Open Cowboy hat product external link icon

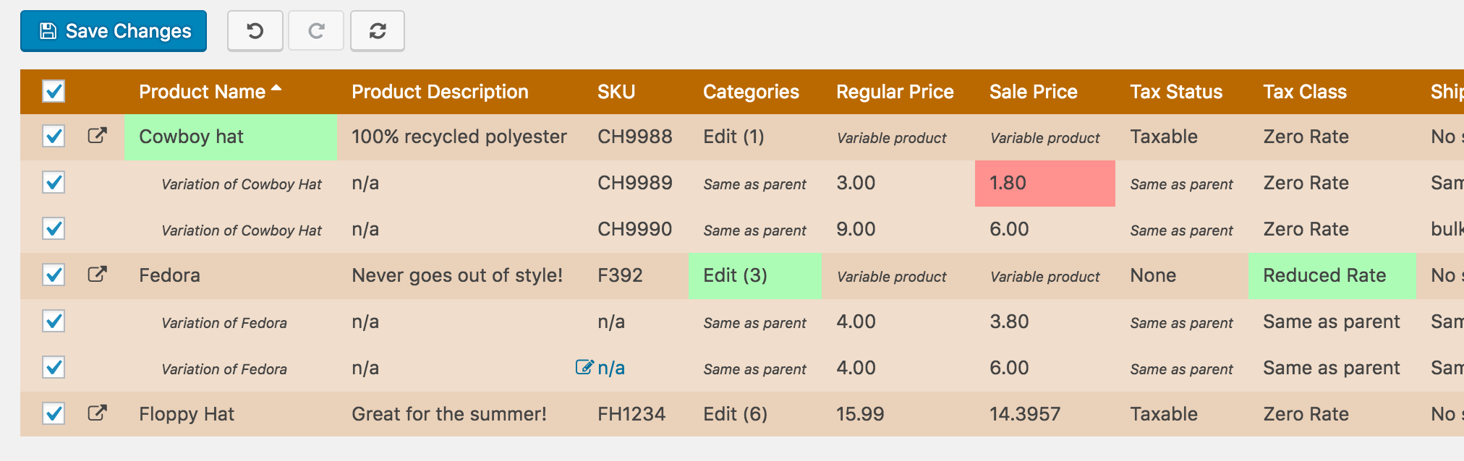coord(97,136)
